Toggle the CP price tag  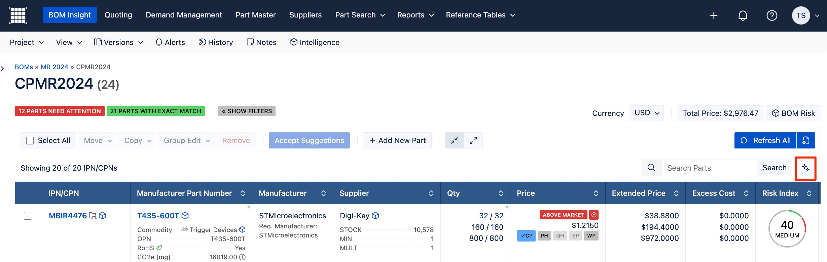[526, 236]
